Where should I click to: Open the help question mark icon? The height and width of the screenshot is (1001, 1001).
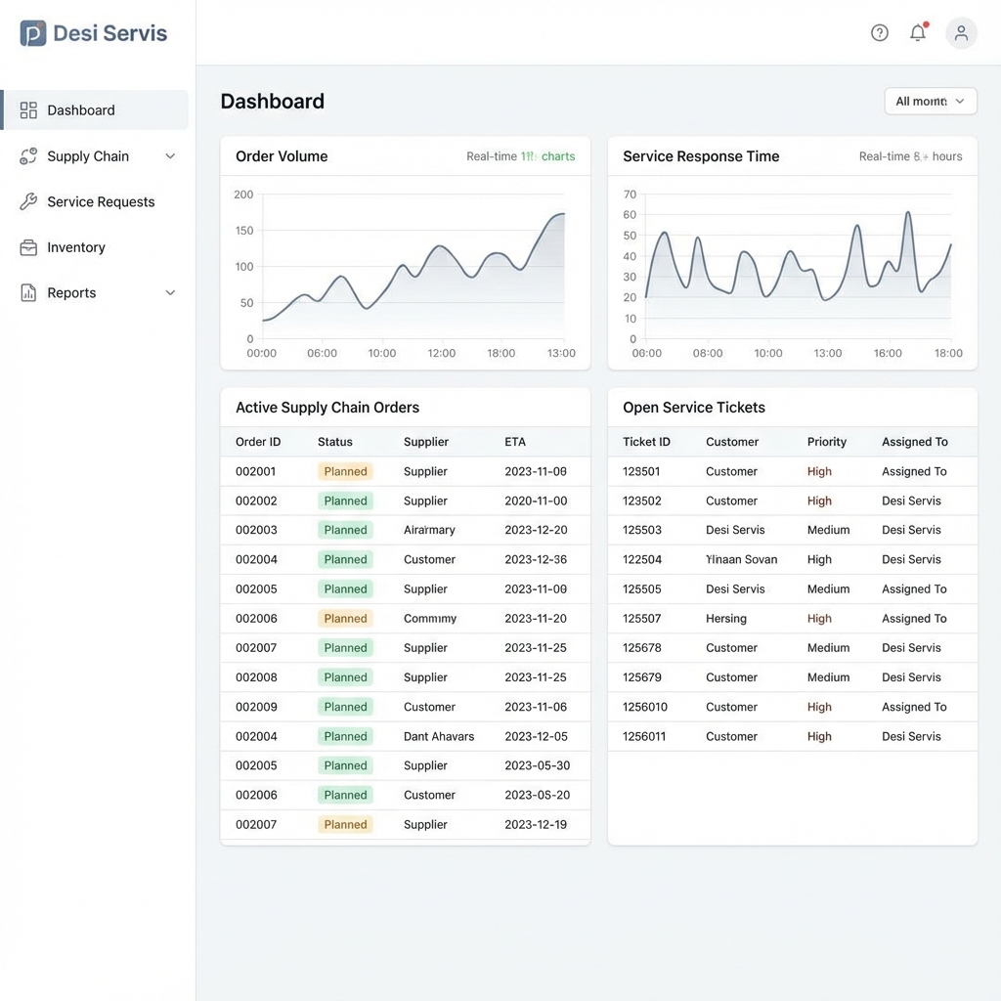pyautogui.click(x=879, y=32)
